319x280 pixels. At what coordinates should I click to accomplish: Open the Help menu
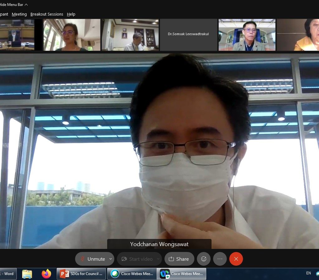point(71,14)
